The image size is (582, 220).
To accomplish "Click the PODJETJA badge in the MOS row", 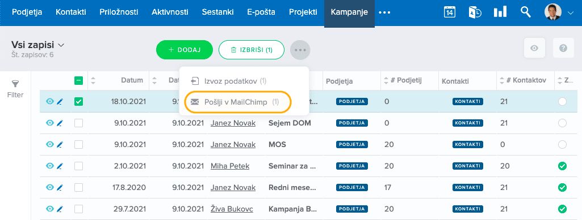I will click(x=352, y=145).
